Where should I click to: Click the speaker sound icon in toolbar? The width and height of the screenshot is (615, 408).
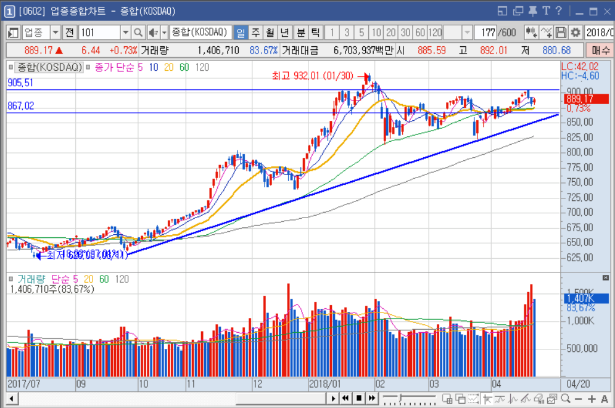(x=153, y=32)
